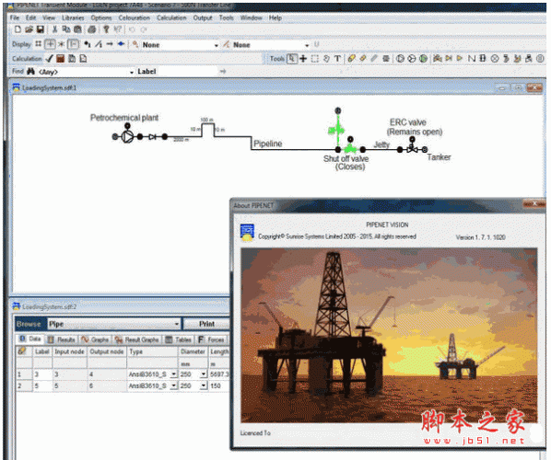Open a file with the folder icon
This screenshot has height=460, width=551.
pyautogui.click(x=29, y=29)
